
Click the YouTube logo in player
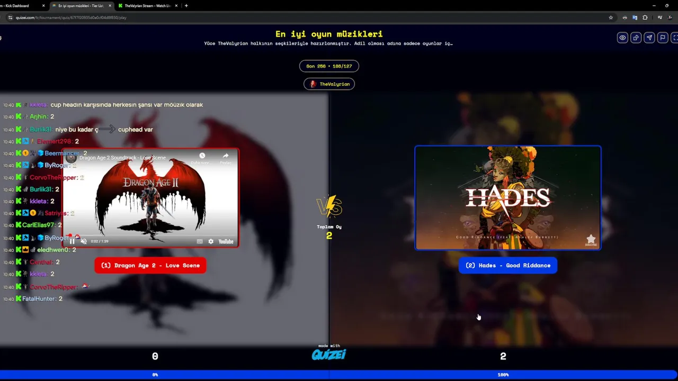coord(226,241)
